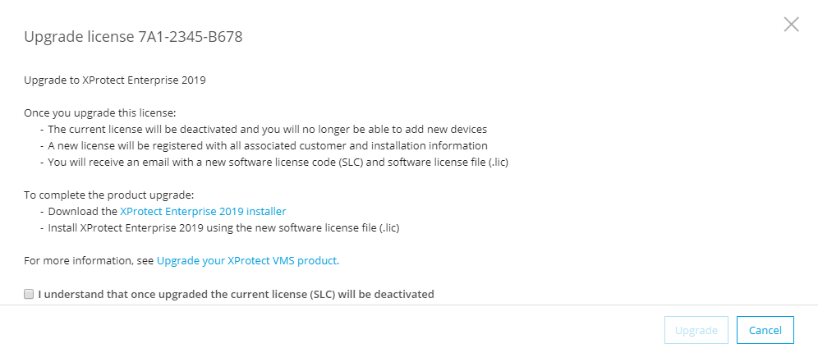The width and height of the screenshot is (818, 353).
Task: Close the Upgrade license dialog with the X
Action: [x=791, y=24]
